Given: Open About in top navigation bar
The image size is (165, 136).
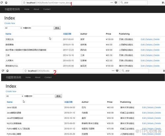Looking at the screenshot, I should coord(36,9).
